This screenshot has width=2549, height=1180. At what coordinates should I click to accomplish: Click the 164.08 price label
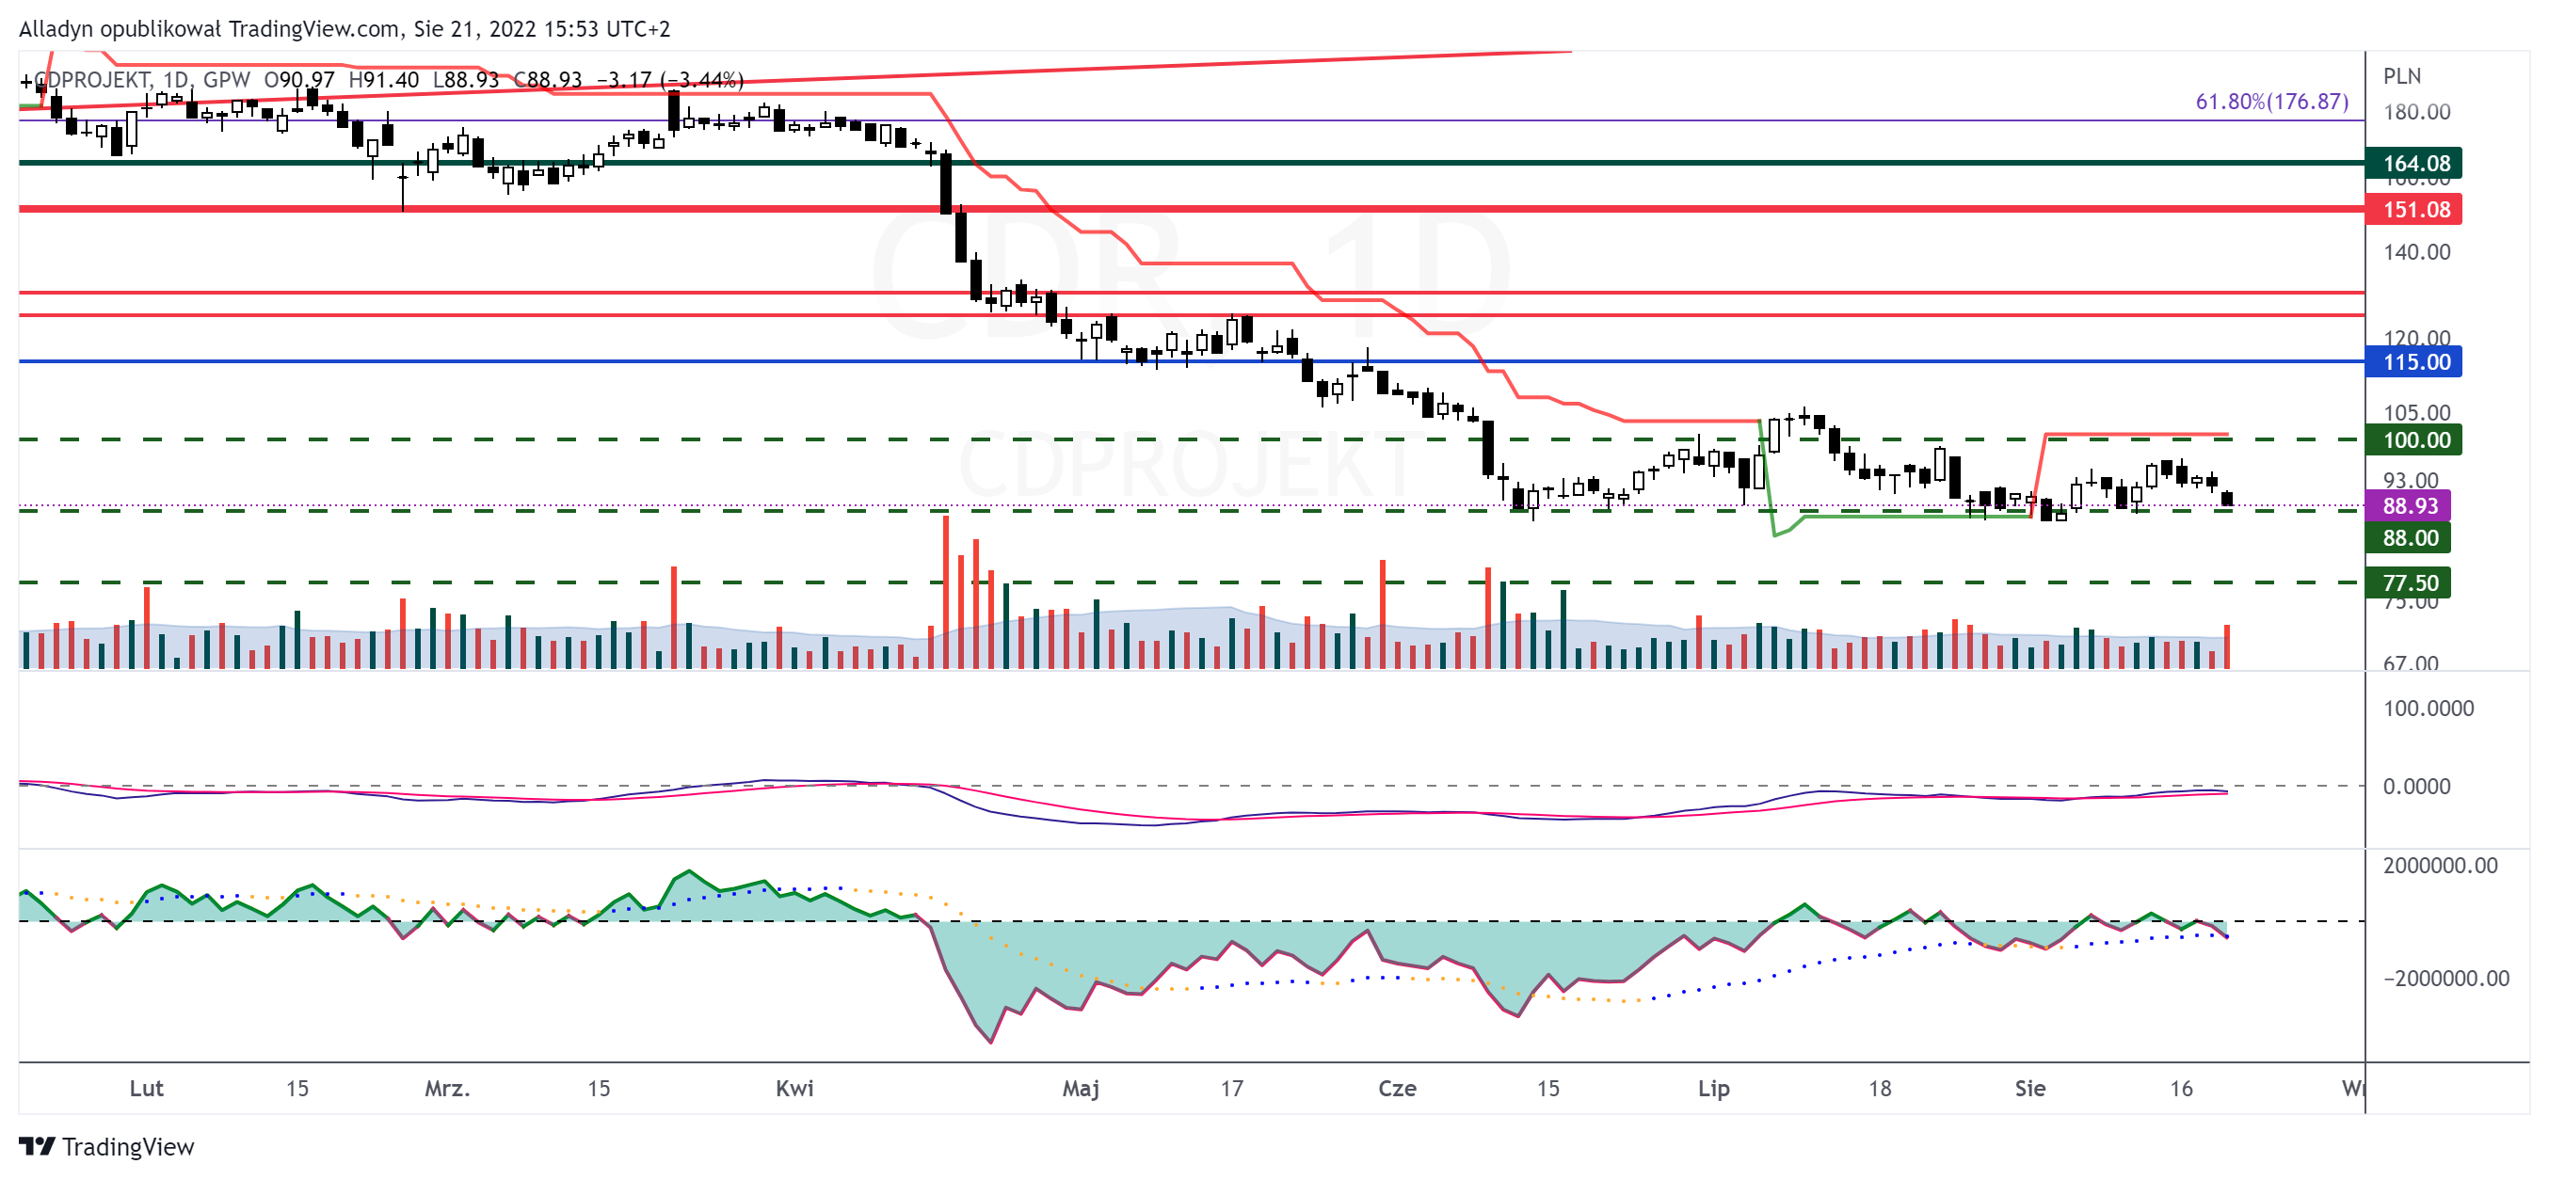click(x=2413, y=163)
